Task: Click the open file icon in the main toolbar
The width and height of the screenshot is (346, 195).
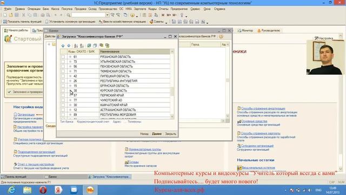Action: [11, 15]
